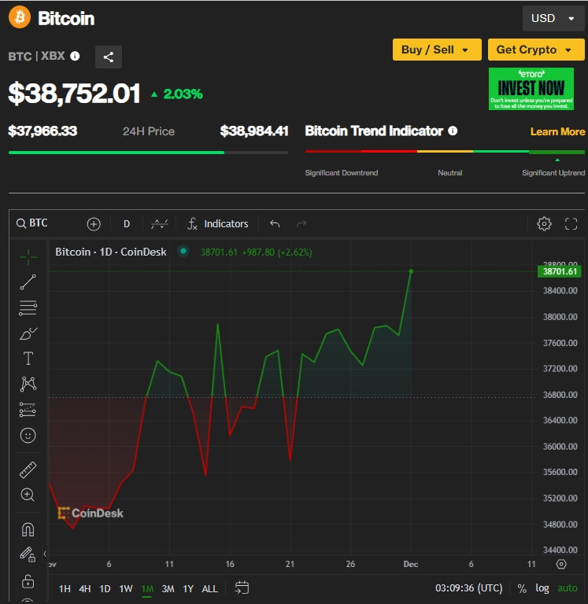
Task: Select the brush drawing tool
Action: 28,333
